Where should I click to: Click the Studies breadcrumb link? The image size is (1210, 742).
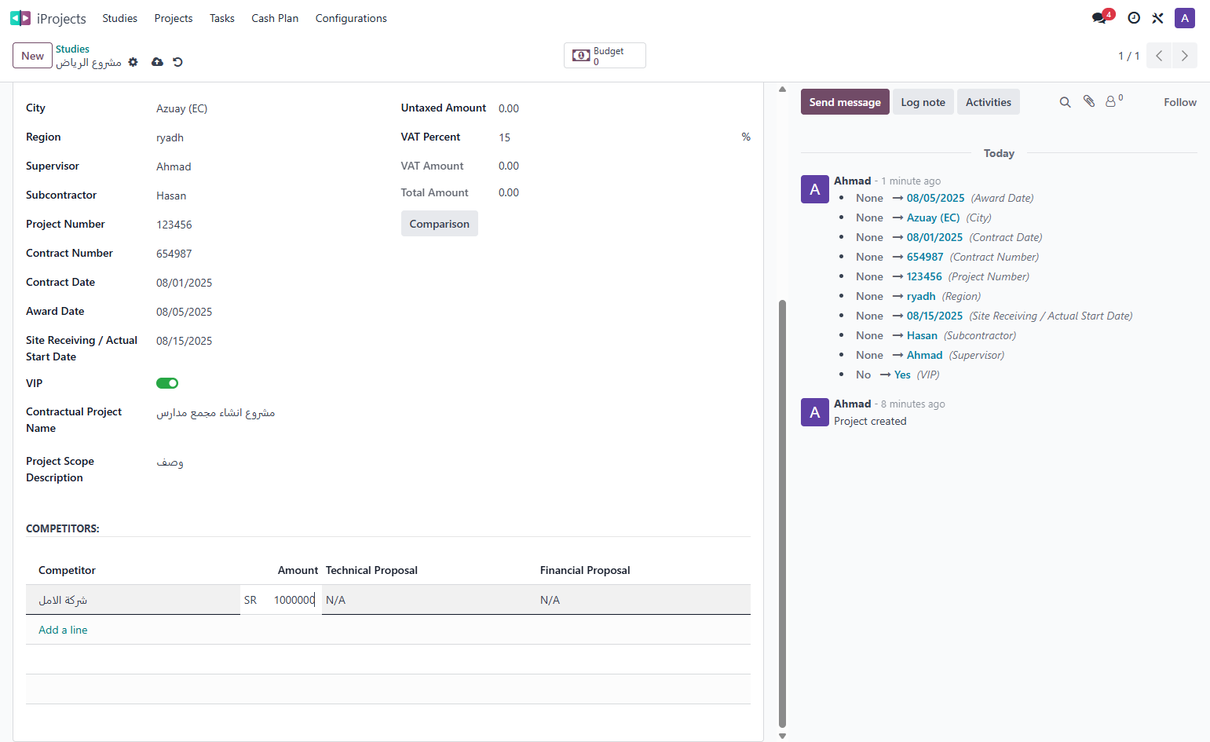72,49
